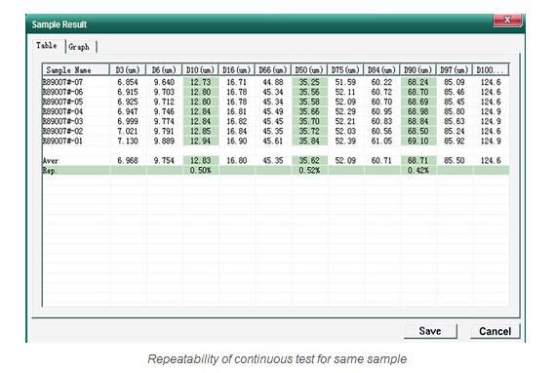
Task: Click the Sample Name column header
Action: (75, 69)
